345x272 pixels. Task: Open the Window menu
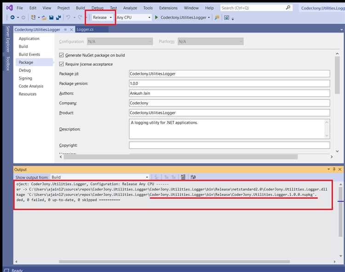point(191,8)
